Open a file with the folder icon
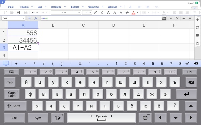This screenshot has height=125, width=201. 12,13
